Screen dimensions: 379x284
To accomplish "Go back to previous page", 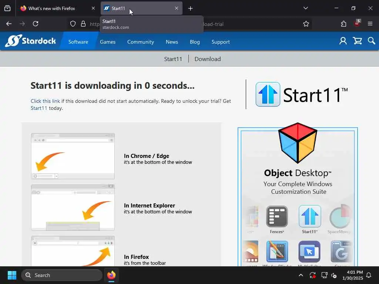I will pos(9,24).
